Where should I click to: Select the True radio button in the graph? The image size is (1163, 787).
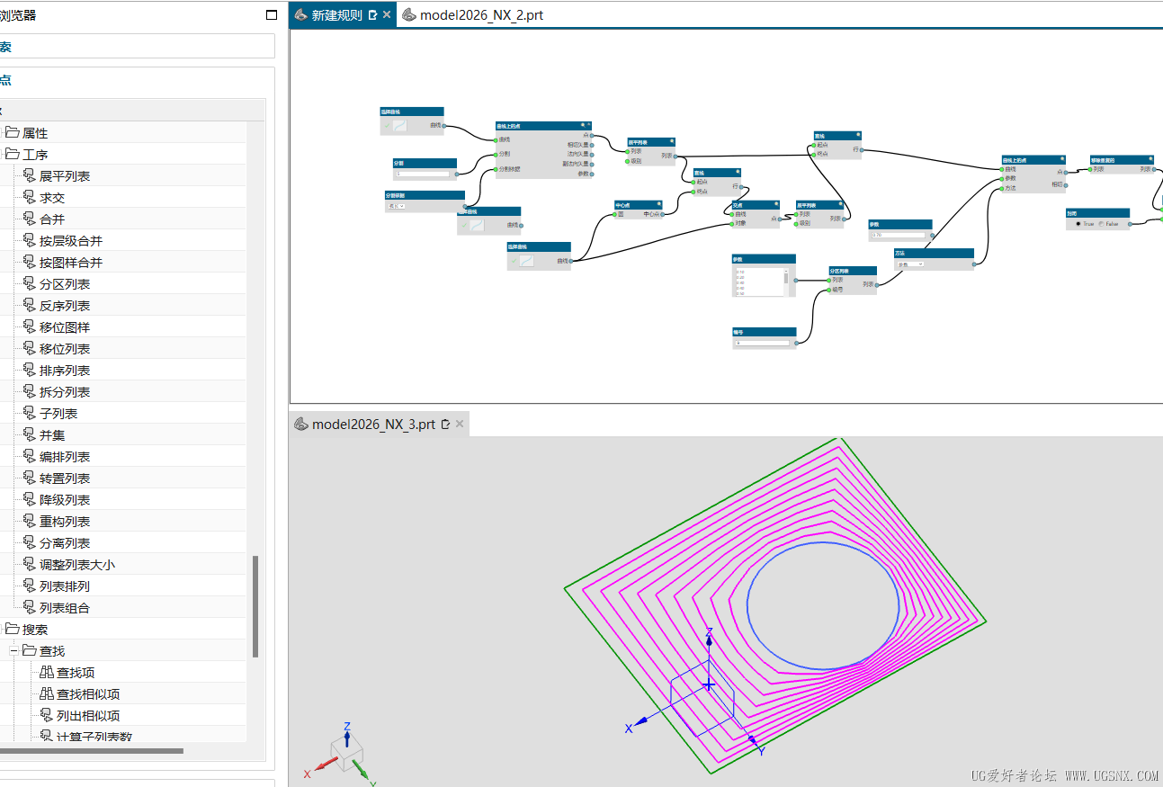pos(1078,224)
